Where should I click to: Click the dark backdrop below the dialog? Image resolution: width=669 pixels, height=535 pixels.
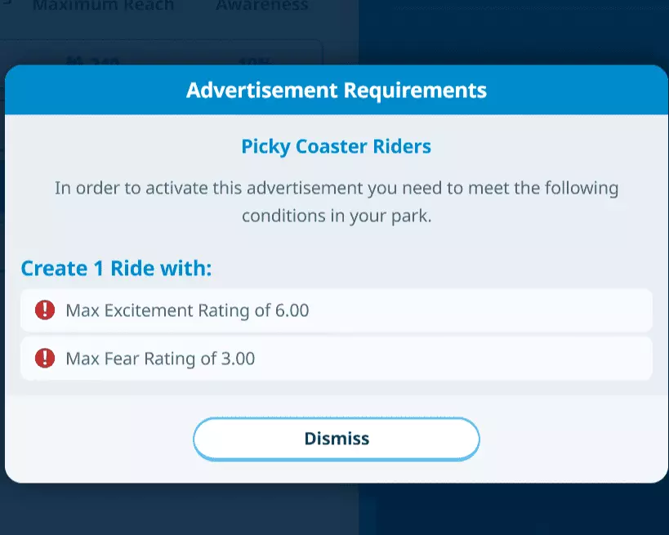[336, 510]
